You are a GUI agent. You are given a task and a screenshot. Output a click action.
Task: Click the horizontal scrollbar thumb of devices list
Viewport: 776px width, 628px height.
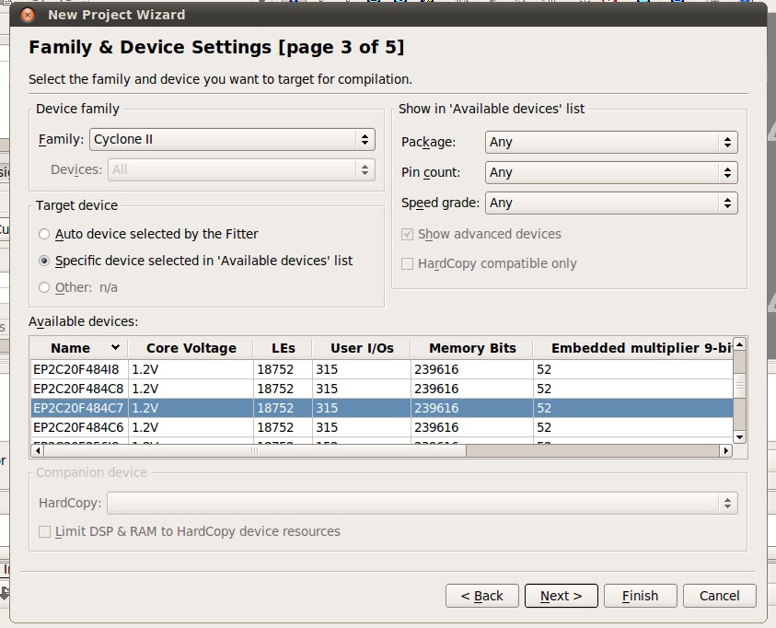254,451
